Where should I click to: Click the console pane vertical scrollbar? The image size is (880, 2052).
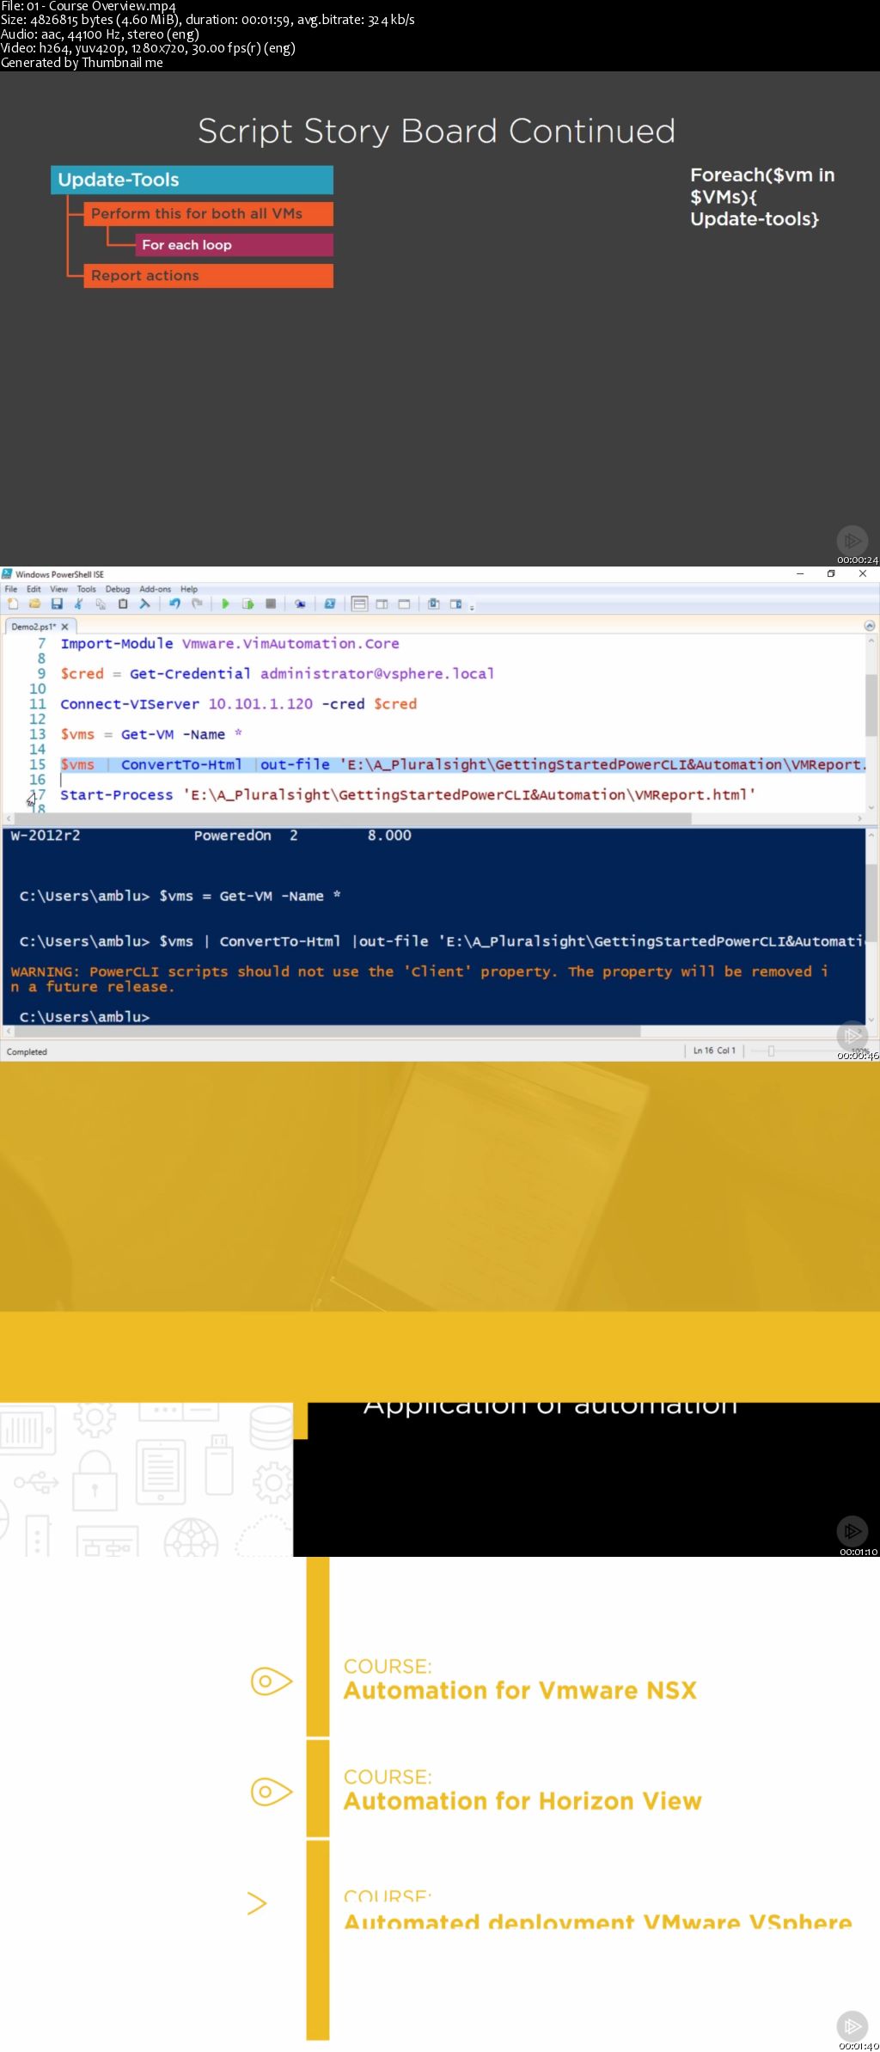coord(871,903)
